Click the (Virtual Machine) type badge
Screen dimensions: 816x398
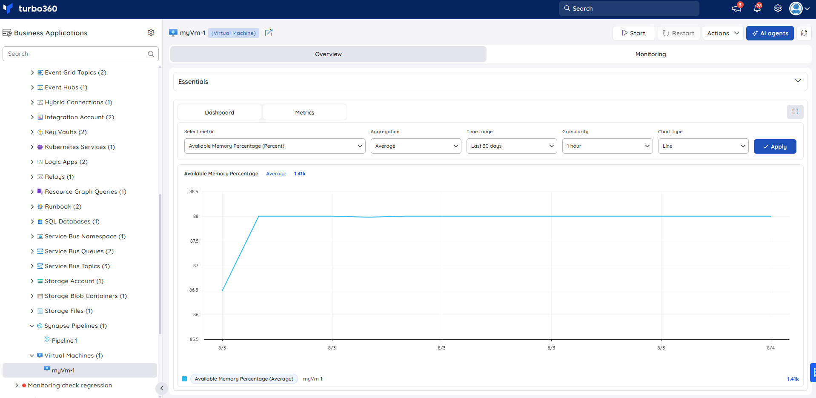(x=234, y=33)
